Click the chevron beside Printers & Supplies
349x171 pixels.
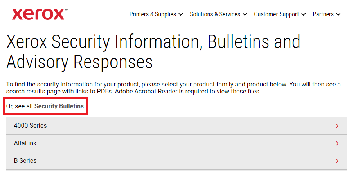pos(181,14)
